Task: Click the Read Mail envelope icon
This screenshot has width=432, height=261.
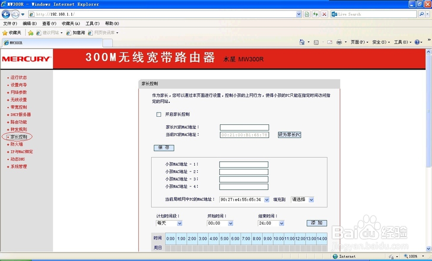Action: [x=330, y=42]
